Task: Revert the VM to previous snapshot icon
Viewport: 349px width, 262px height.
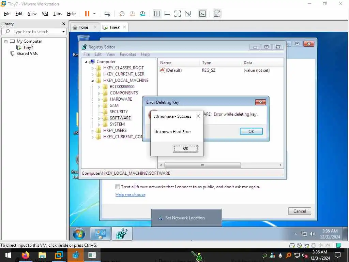Action: coord(132,14)
